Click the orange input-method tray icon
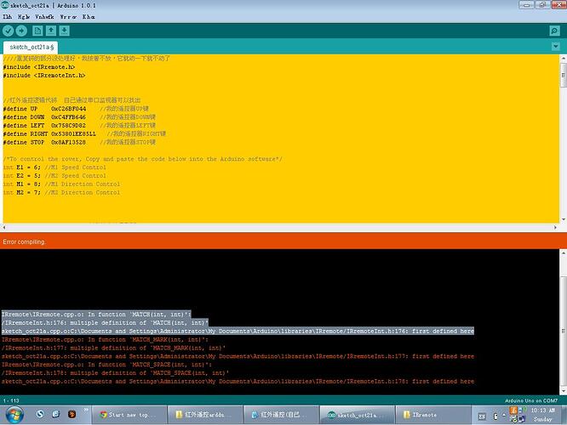 click(x=513, y=411)
